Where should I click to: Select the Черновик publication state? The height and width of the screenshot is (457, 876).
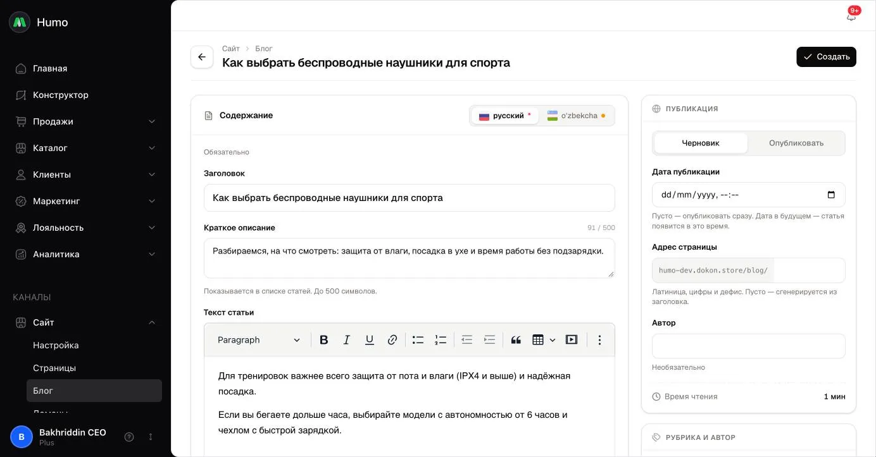click(x=701, y=143)
